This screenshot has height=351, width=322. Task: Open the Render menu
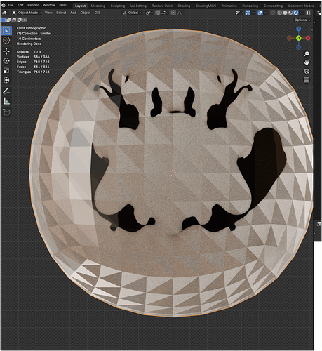point(33,5)
